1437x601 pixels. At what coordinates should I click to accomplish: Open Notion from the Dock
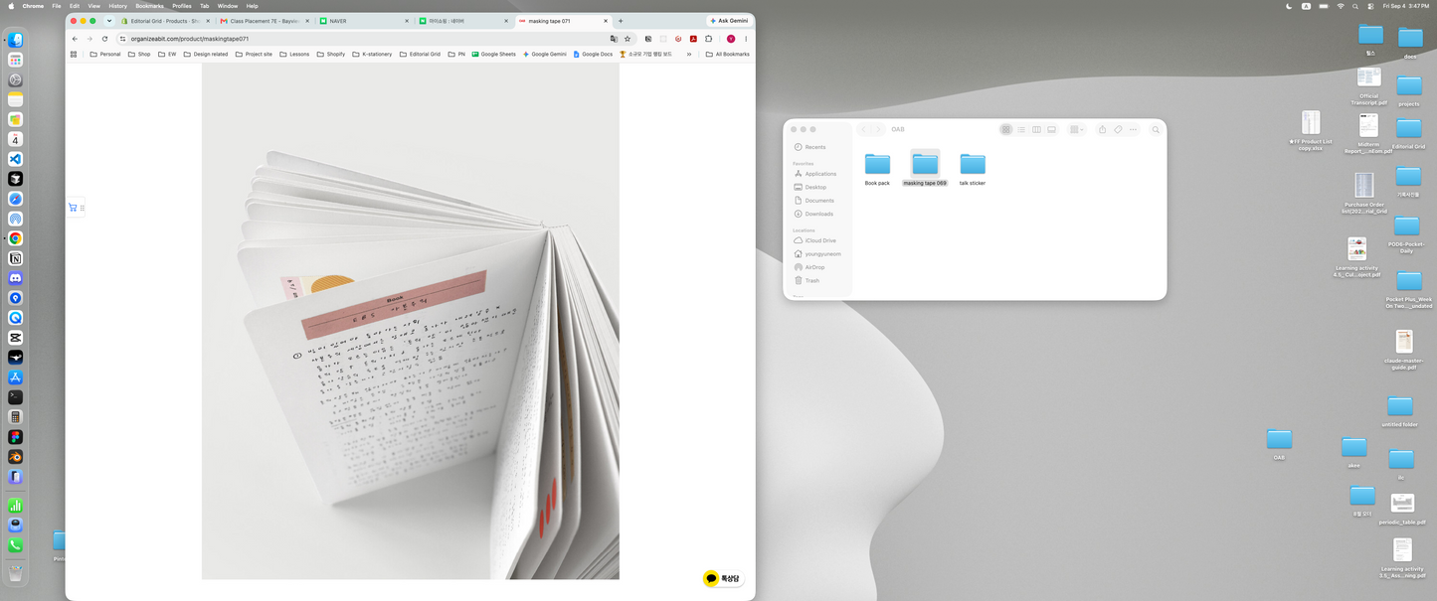[15, 258]
